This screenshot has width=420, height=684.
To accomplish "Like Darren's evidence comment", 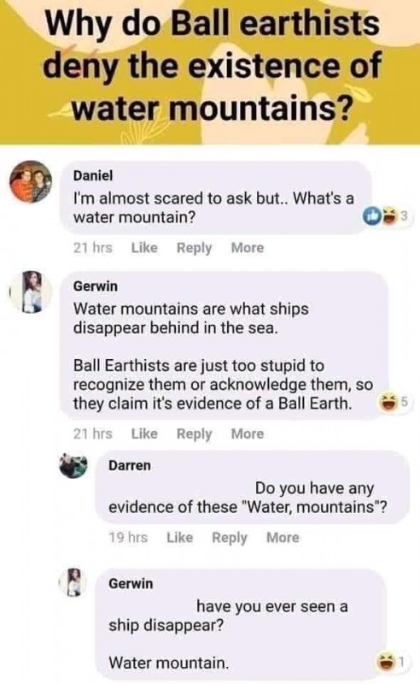I will pyautogui.click(x=179, y=538).
